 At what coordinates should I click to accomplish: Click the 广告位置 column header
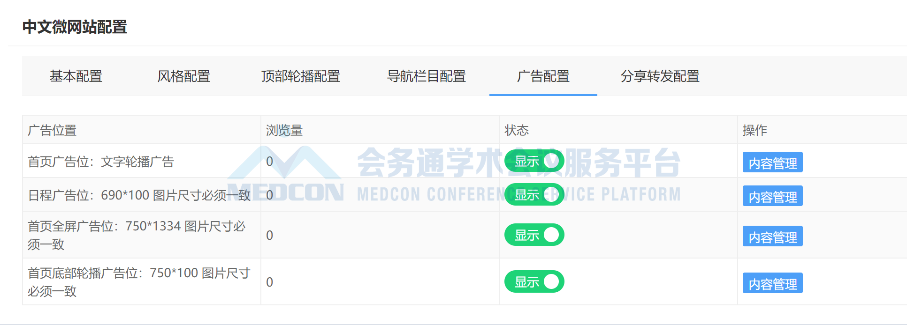click(x=52, y=130)
